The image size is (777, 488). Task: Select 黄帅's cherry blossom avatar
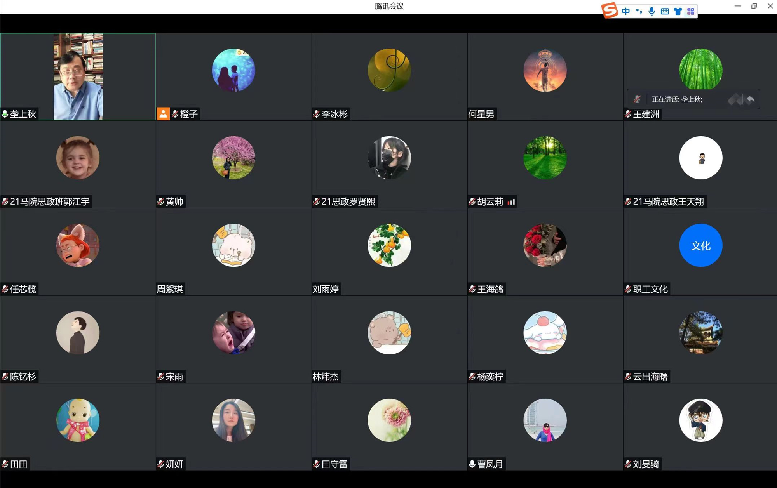coord(233,158)
